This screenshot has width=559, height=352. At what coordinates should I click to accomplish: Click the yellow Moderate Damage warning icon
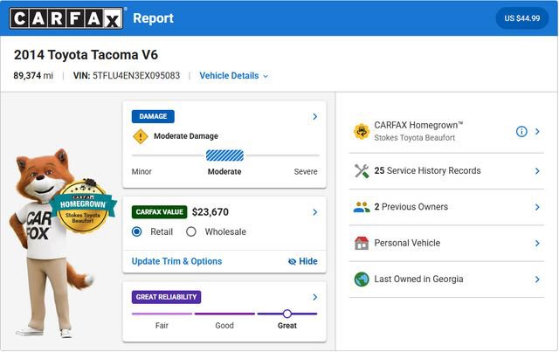coord(141,136)
